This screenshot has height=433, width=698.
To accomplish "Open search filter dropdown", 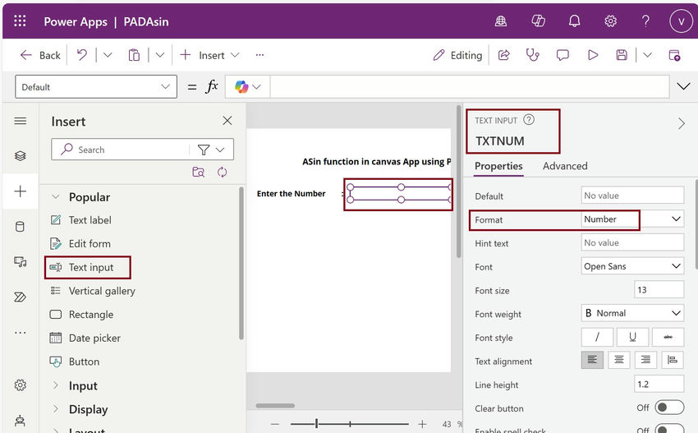I will [x=211, y=150].
